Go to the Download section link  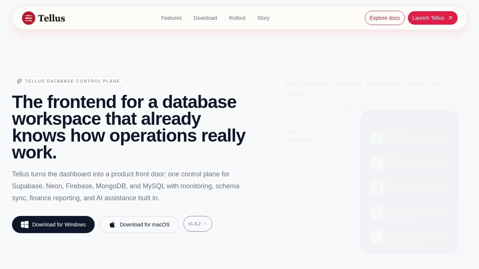coord(205,18)
